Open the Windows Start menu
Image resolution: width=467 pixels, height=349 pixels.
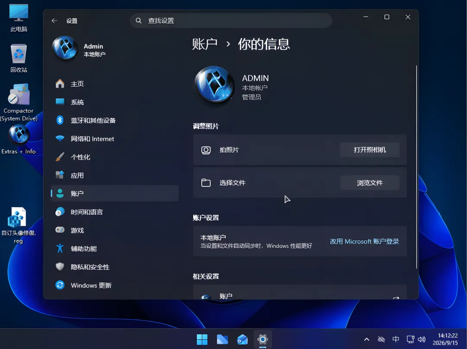coord(202,339)
